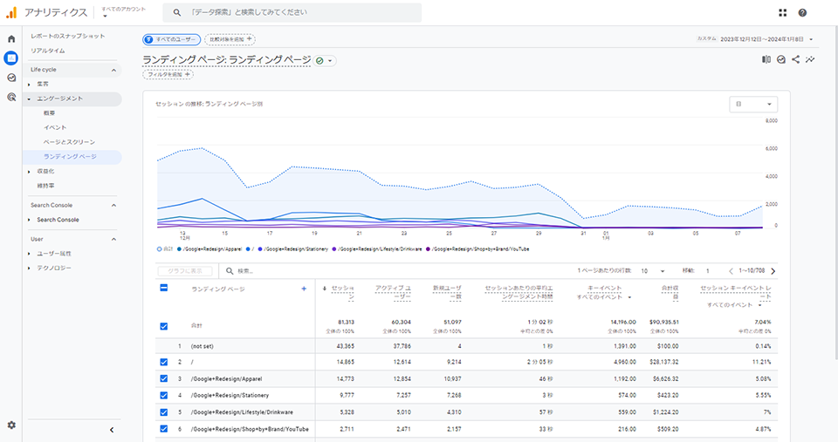Open the report title dropdown arrow
Image resolution: width=838 pixels, height=442 pixels.
[330, 61]
